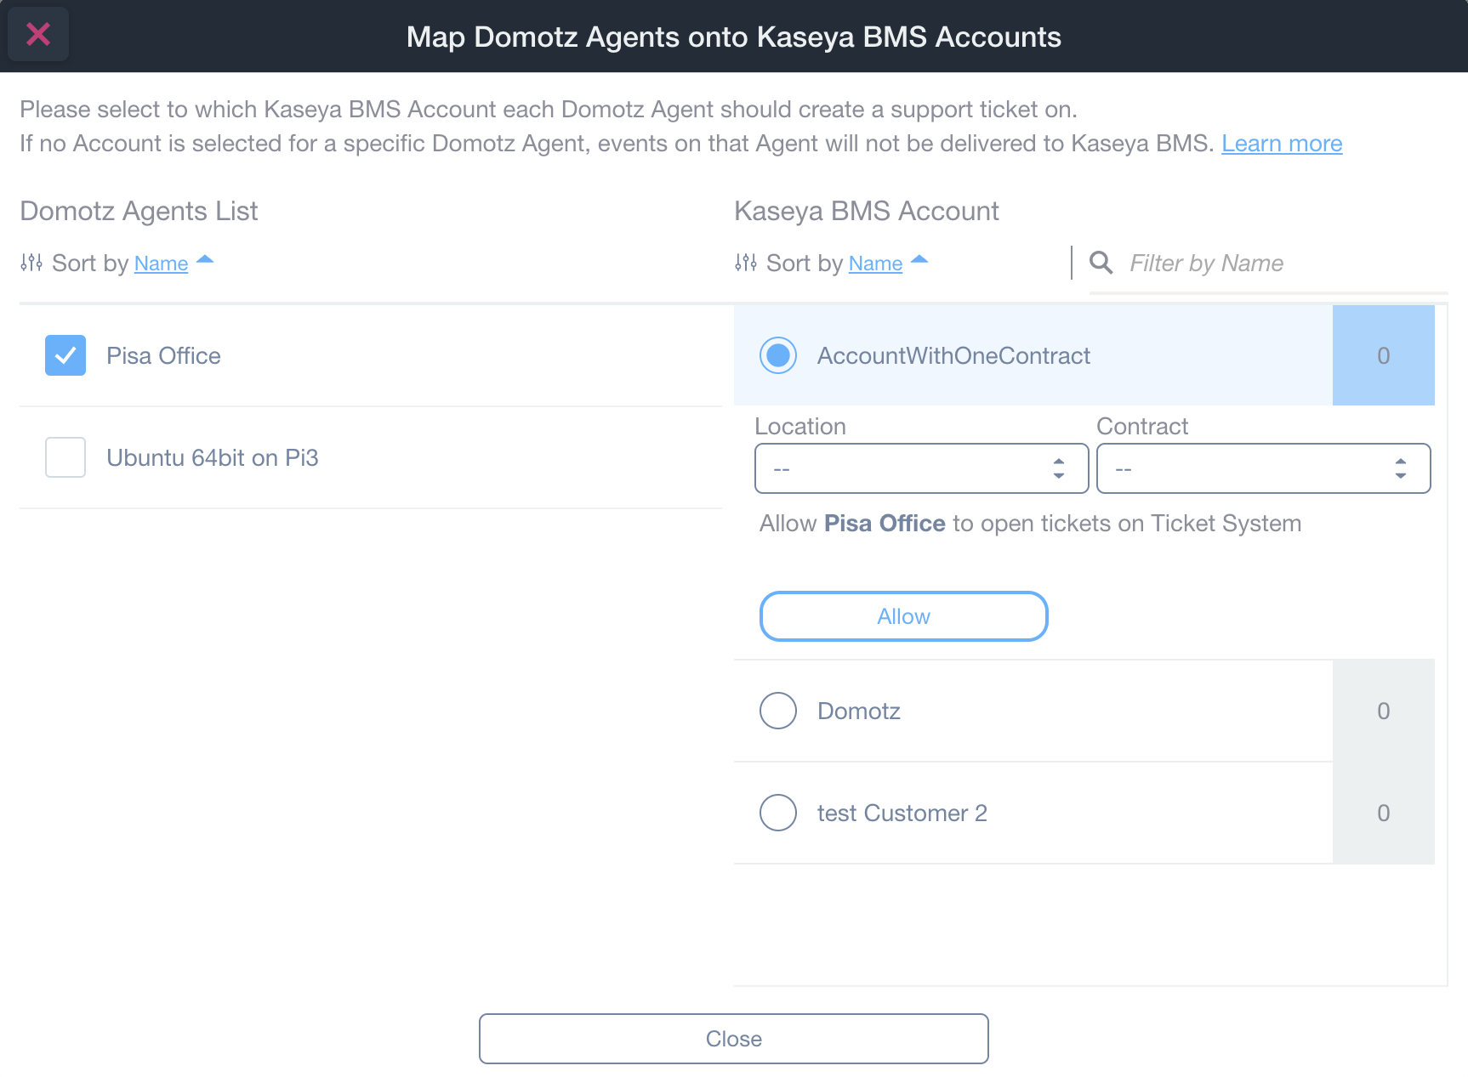This screenshot has height=1077, width=1468.
Task: Toggle sort direction arrow for Kaseya BMS Account
Action: [x=919, y=260]
